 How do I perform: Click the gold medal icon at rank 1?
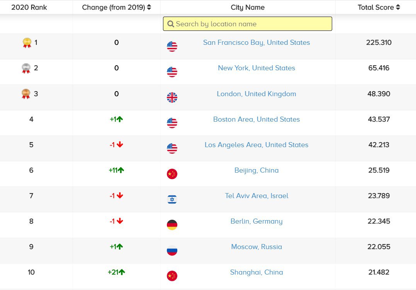click(27, 42)
